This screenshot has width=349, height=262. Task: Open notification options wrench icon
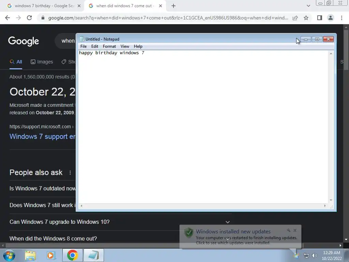(x=288, y=230)
